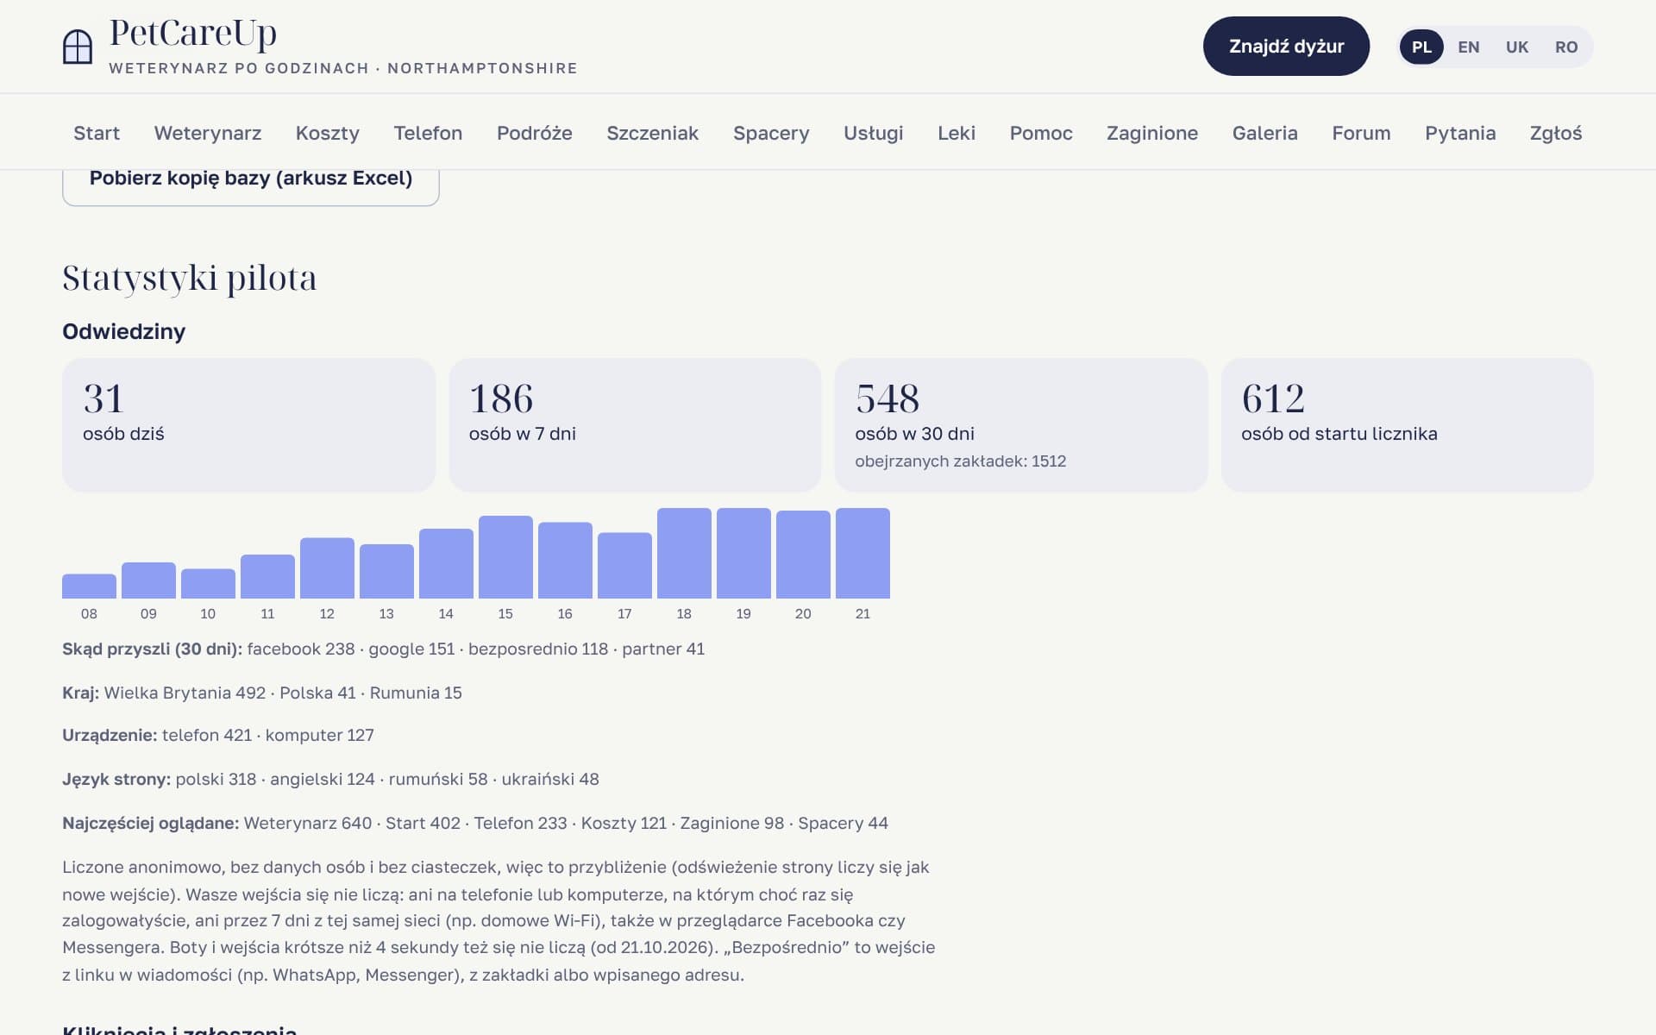Click the Znajdź dyżur button
1656x1035 pixels.
click(1286, 46)
